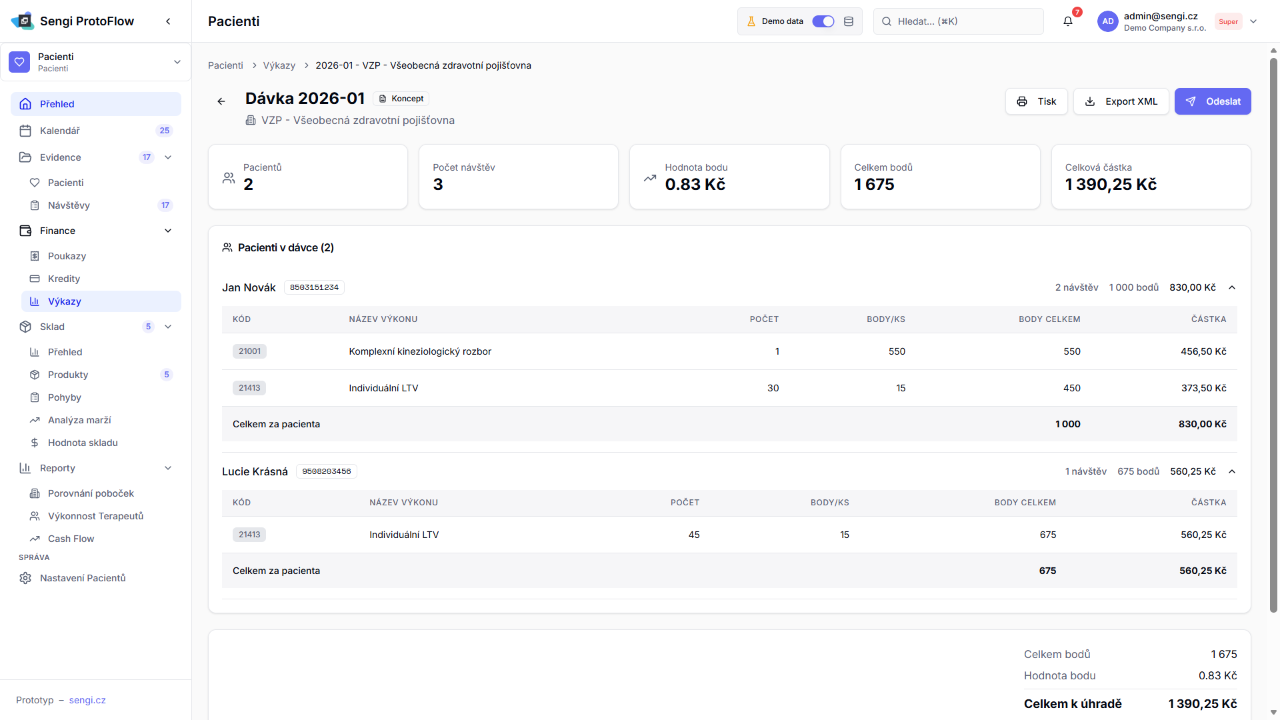This screenshot has width=1280, height=720.
Task: Collapse the Finance sidebar group
Action: 168,231
